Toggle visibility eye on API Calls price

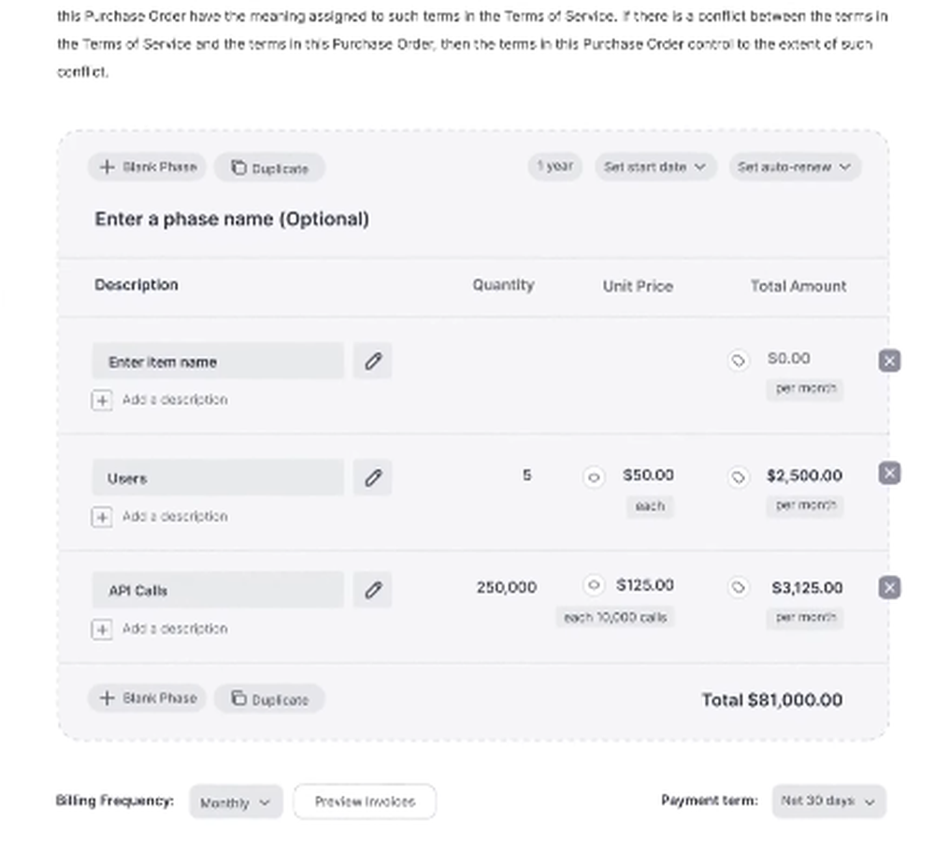[x=594, y=585]
